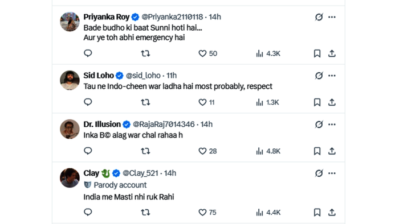Screen dimensions: 399x224
Task: Retweet Clay's Masti tweet
Action: point(145,212)
